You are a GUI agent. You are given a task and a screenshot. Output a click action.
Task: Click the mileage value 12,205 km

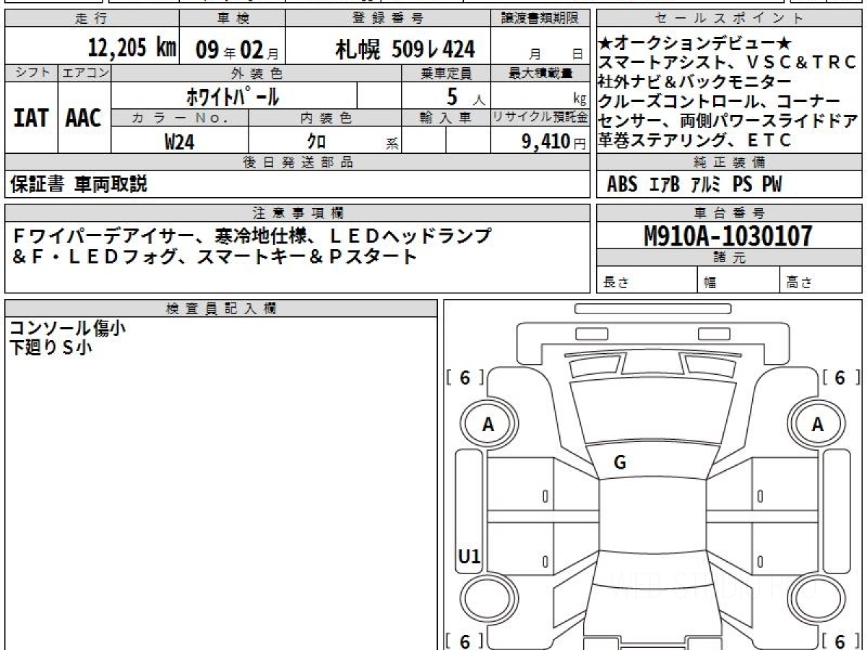tap(132, 48)
